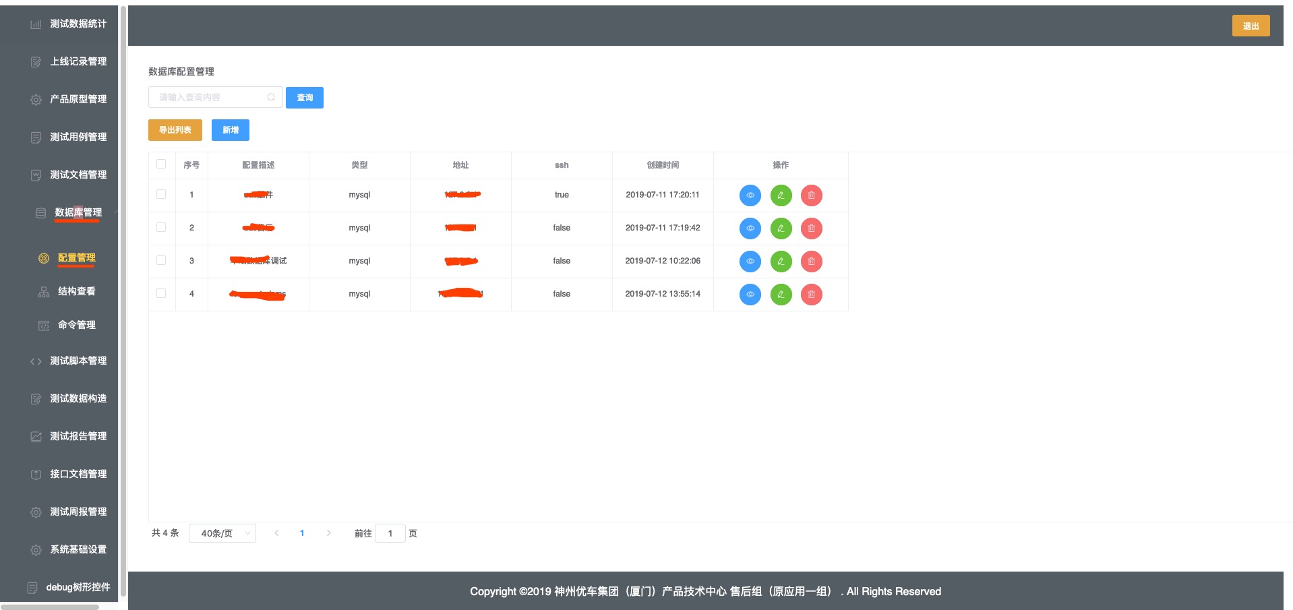Open 测试数据构造 in sidebar
The height and width of the screenshot is (610, 1293).
pos(78,398)
